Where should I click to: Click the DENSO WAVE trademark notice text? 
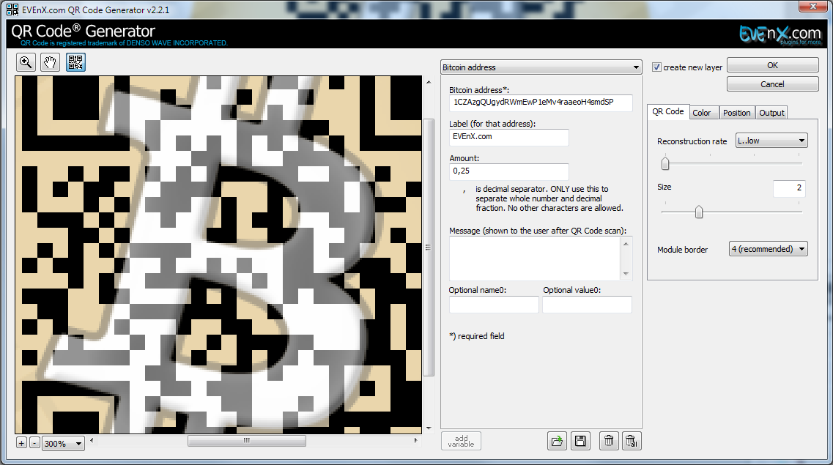124,43
